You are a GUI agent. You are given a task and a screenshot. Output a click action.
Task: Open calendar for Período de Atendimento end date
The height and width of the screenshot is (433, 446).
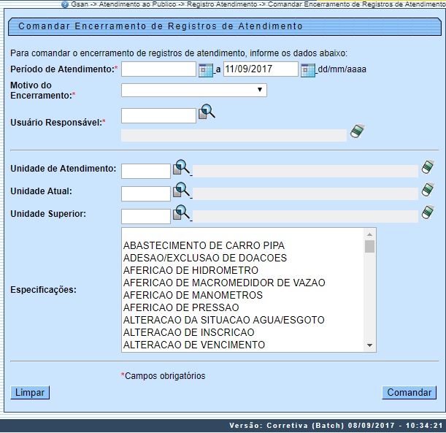(308, 70)
